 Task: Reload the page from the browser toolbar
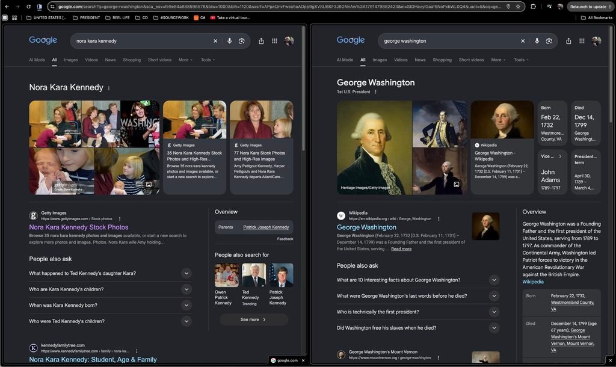pyautogui.click(x=28, y=7)
